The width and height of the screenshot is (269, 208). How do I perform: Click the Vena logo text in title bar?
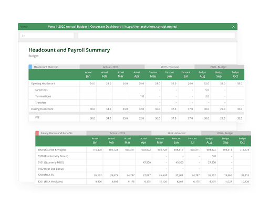point(24,27)
